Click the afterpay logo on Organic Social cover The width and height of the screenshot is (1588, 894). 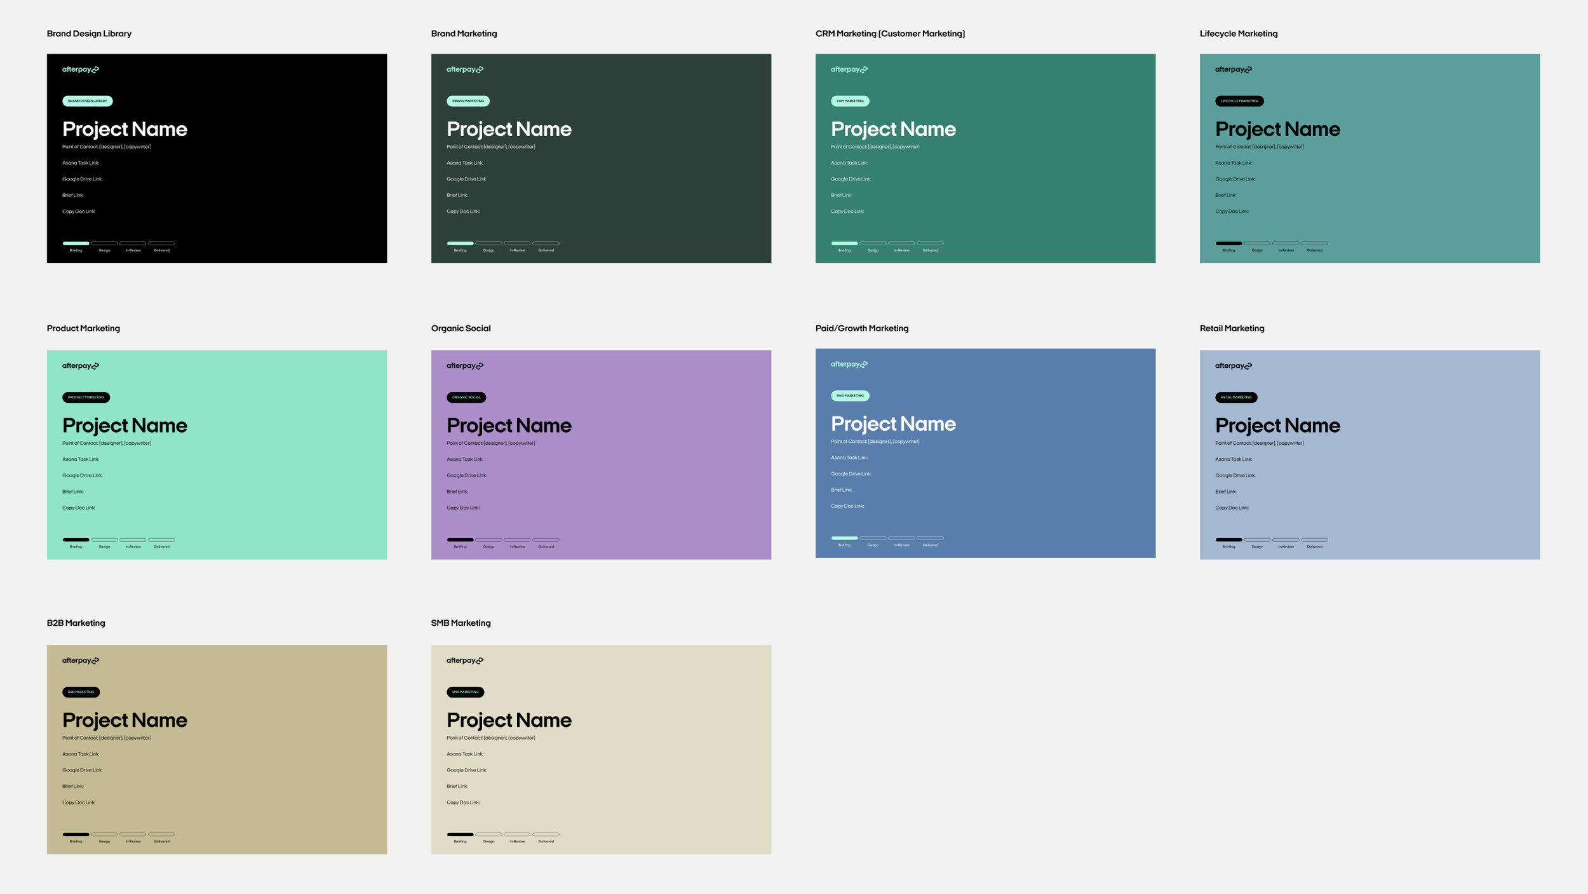pyautogui.click(x=465, y=366)
